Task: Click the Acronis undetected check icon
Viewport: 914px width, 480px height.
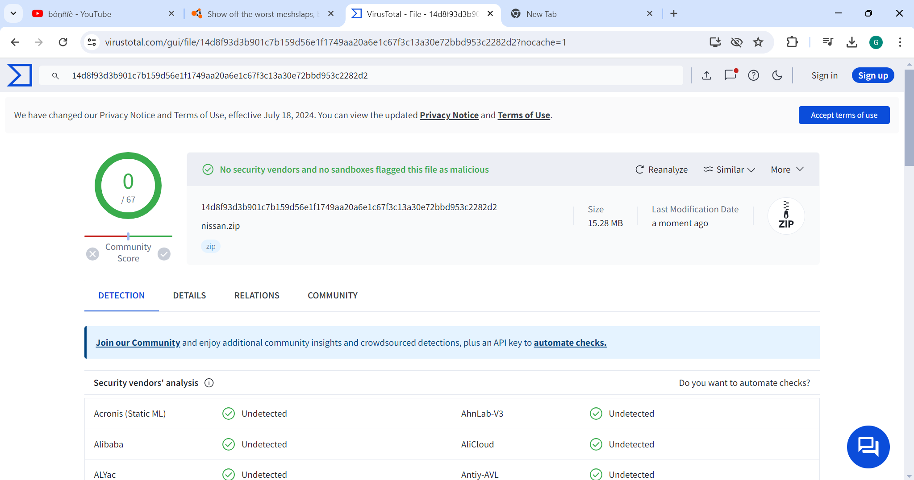Action: (229, 414)
